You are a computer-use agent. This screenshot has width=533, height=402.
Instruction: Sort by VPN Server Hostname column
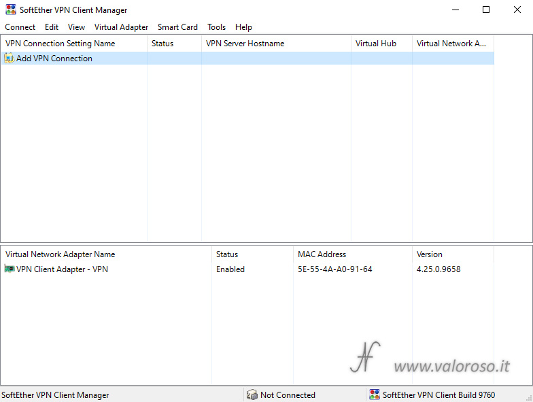point(276,44)
